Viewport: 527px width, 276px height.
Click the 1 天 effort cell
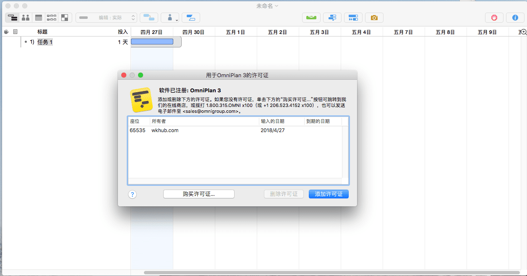(x=123, y=42)
